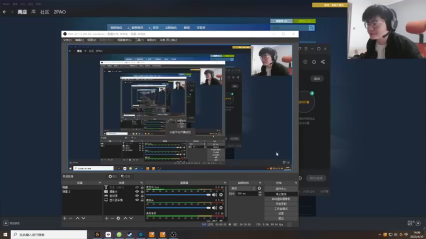Pop out the 控件 dock panel icon

(x=296, y=183)
